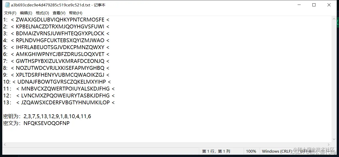This screenshot has width=339, height=157.
Task: Click the horizontal scrollbar left arrow
Action: pos(5,145)
